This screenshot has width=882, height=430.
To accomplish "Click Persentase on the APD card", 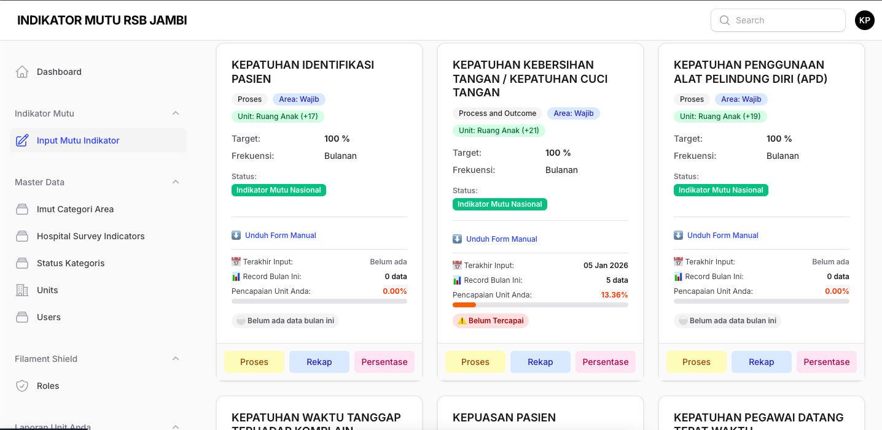I will click(x=826, y=362).
